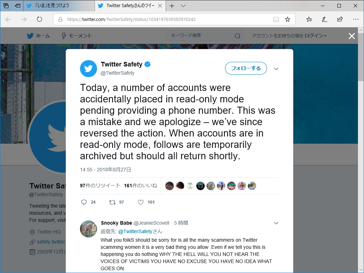Click the Twitter Safety profile avatar

pos(89,69)
